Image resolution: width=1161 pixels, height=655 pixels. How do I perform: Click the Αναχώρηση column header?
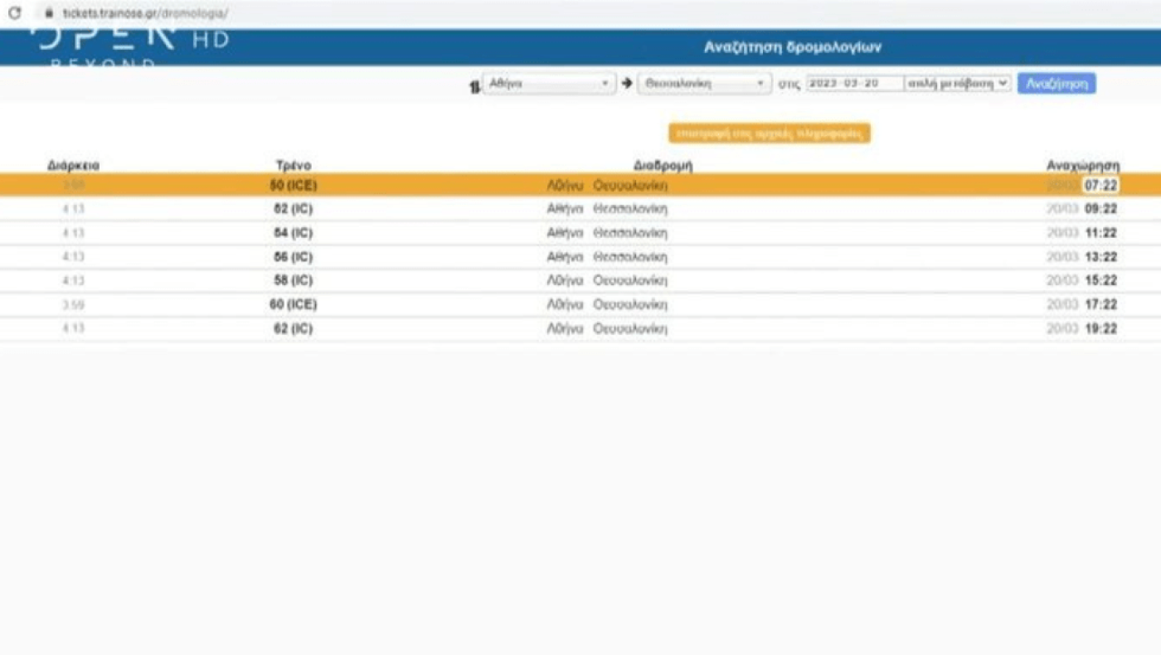click(x=1094, y=166)
